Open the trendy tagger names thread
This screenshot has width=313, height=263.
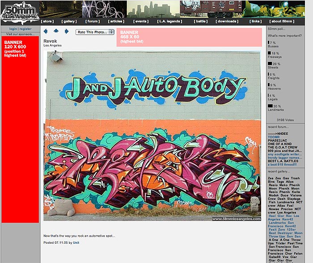click(x=285, y=158)
